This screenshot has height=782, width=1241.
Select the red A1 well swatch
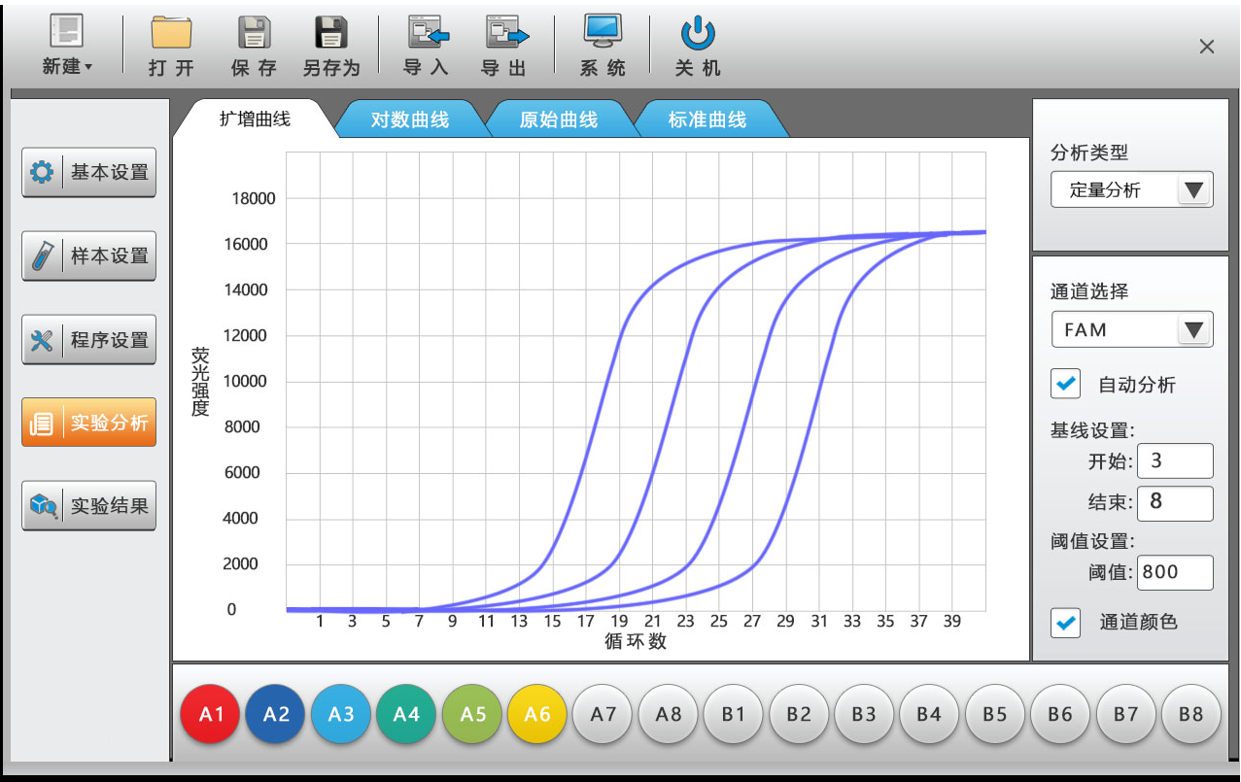pyautogui.click(x=211, y=714)
